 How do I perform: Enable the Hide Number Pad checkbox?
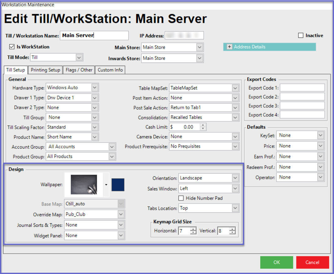tap(181, 198)
